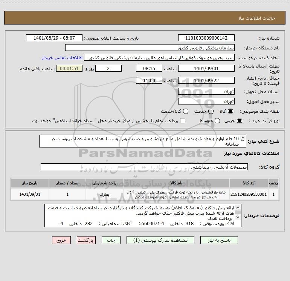Click the واحد شمارش column header
The height and width of the screenshot is (281, 290).
click(104, 183)
